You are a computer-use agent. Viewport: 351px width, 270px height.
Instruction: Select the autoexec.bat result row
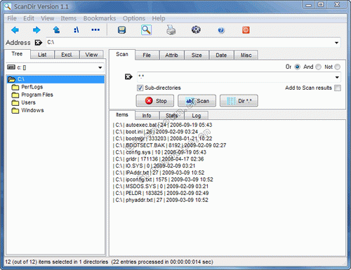163,125
